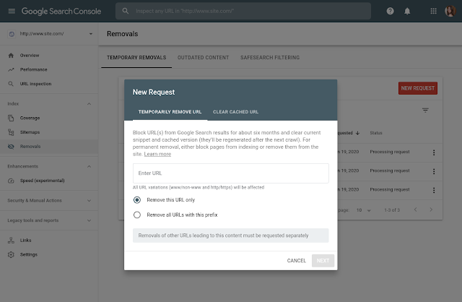Select 'Remove this URL only' option
The image size is (462, 302).
tap(137, 199)
